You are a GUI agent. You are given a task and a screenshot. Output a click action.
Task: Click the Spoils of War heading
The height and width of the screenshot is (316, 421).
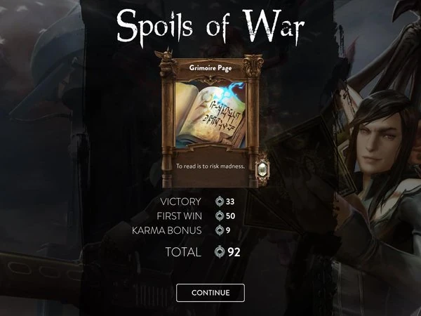210,27
